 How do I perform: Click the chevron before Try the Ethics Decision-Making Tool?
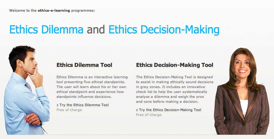coord(137,110)
